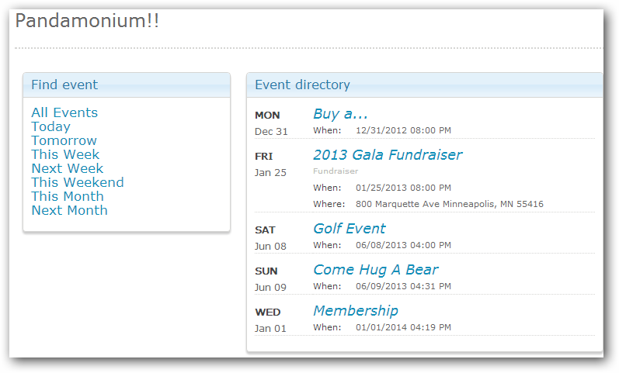Filter events by This Week
Image resolution: width=619 pixels, height=373 pixels.
tap(65, 155)
